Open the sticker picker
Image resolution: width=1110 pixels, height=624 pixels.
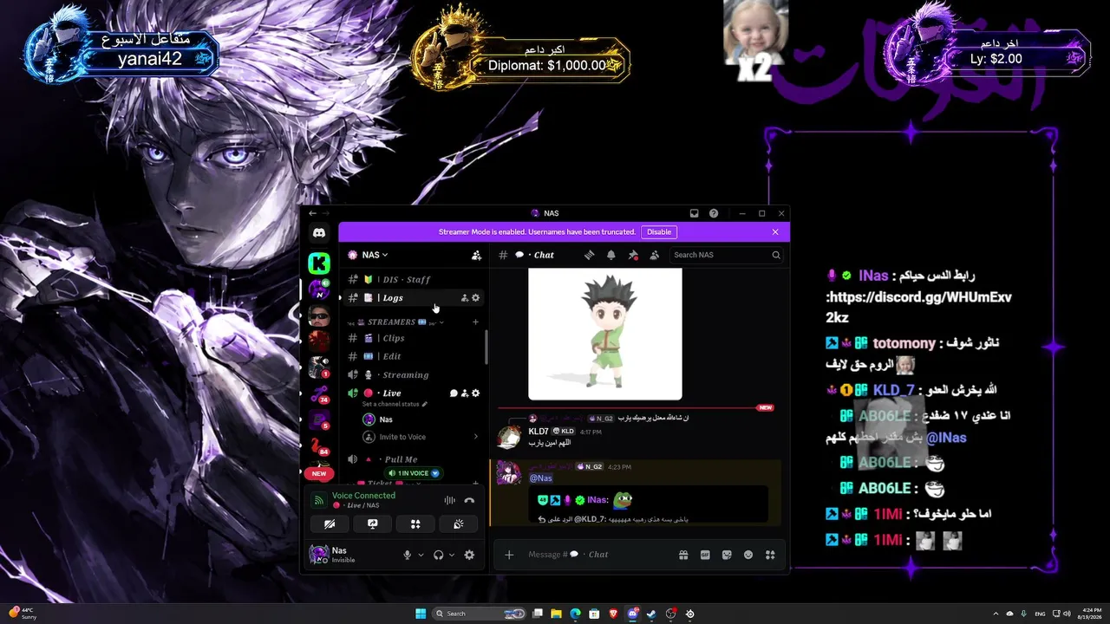(727, 555)
